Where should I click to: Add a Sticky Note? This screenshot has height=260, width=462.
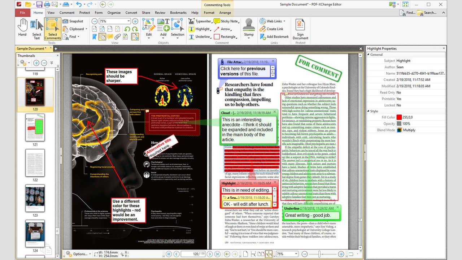[230, 21]
